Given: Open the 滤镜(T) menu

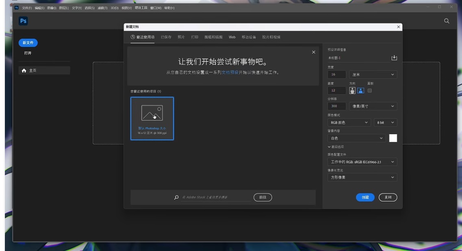Looking at the screenshot, I should click(x=102, y=8).
